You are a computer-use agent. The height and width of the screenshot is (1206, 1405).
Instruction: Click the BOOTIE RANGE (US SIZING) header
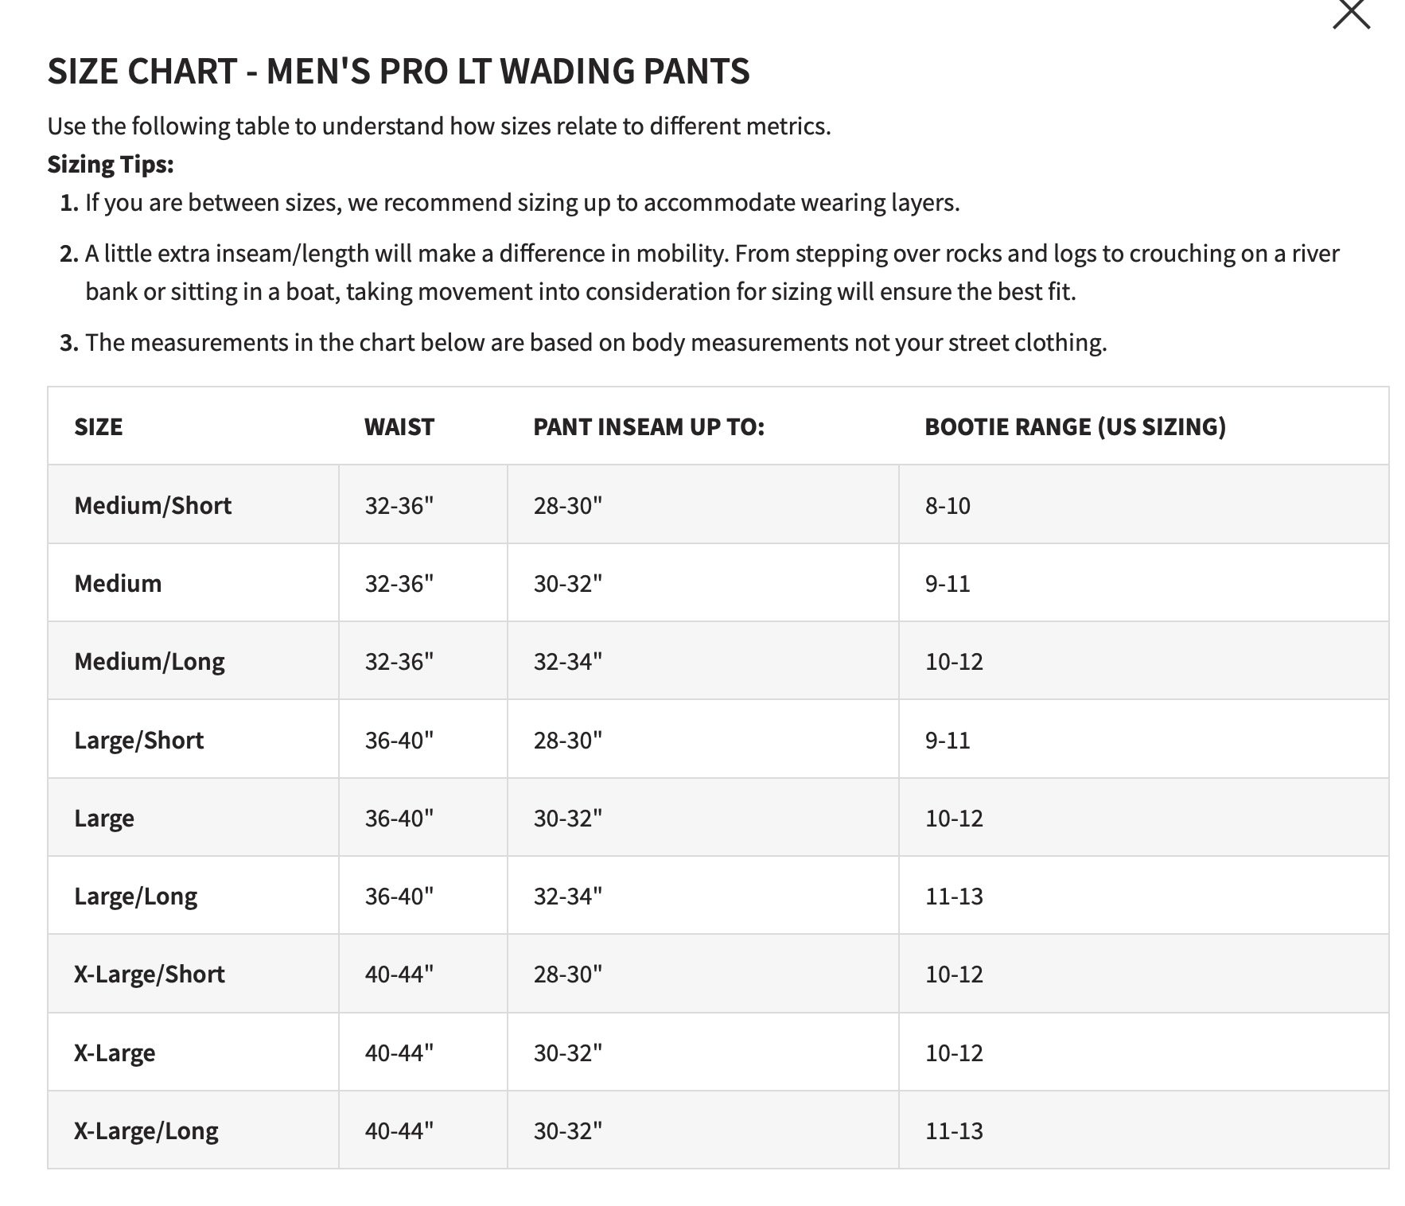click(1075, 426)
